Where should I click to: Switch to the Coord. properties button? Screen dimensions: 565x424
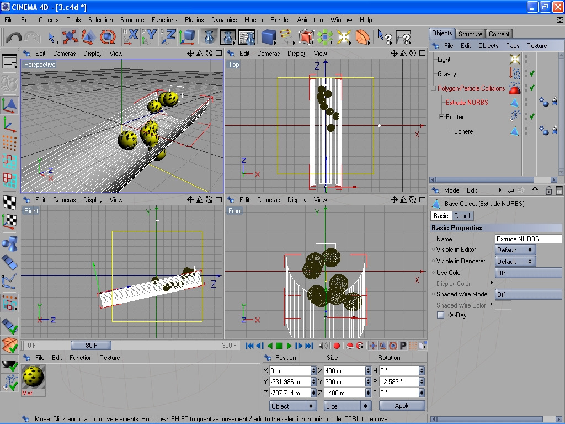pos(462,216)
